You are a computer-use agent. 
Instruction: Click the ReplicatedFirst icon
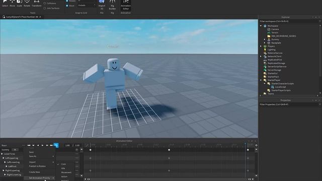click(265, 60)
